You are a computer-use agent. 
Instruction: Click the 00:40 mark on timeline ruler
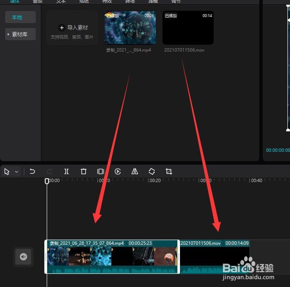pos(257,180)
